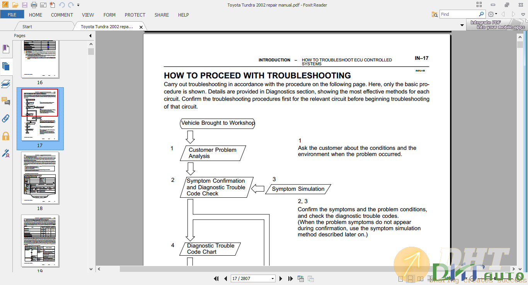
Task: Click the Pages panel scroll up arrow
Action: [x=91, y=44]
